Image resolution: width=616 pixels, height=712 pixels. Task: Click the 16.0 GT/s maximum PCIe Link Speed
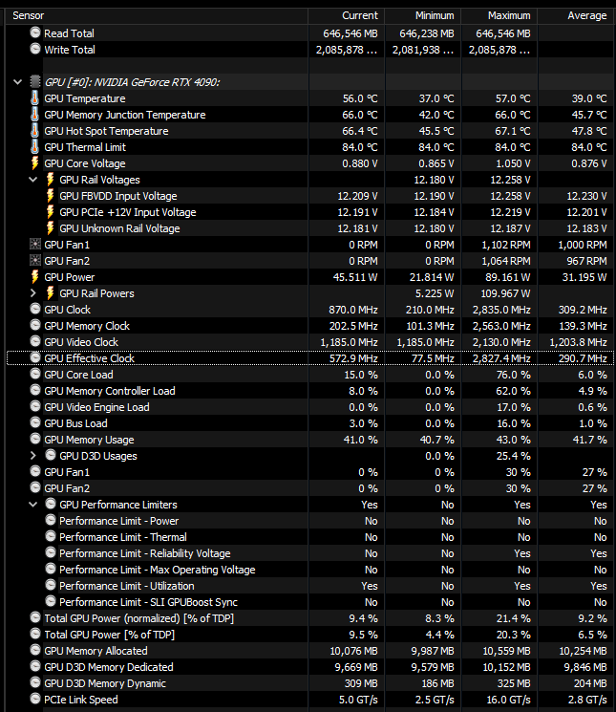pos(508,700)
